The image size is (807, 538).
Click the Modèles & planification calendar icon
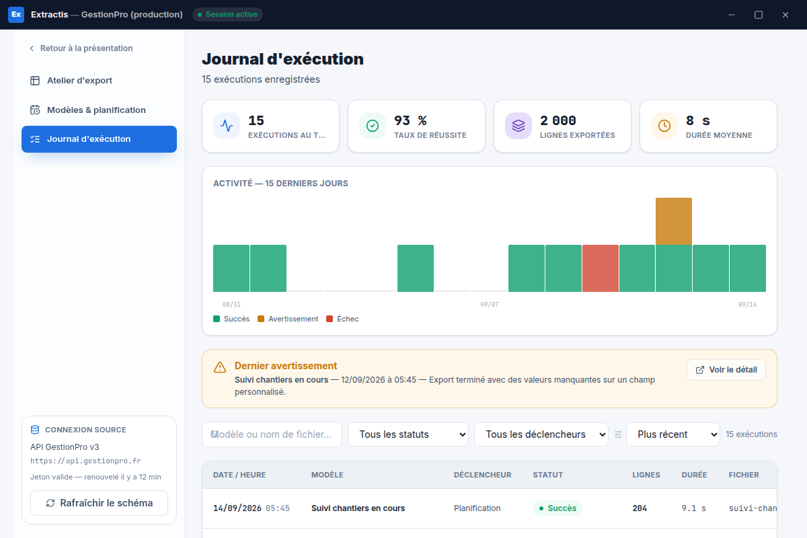(x=35, y=110)
